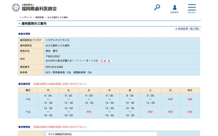Screen dimensions: 218x136
Task: Click the 診療時間 section heading
Action: pos(24,84)
